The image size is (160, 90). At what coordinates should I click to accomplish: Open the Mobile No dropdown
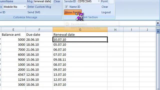click(x=25, y=7)
